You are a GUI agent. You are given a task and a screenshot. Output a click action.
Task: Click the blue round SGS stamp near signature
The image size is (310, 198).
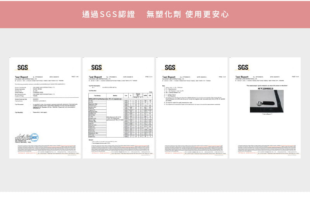tap(34, 137)
